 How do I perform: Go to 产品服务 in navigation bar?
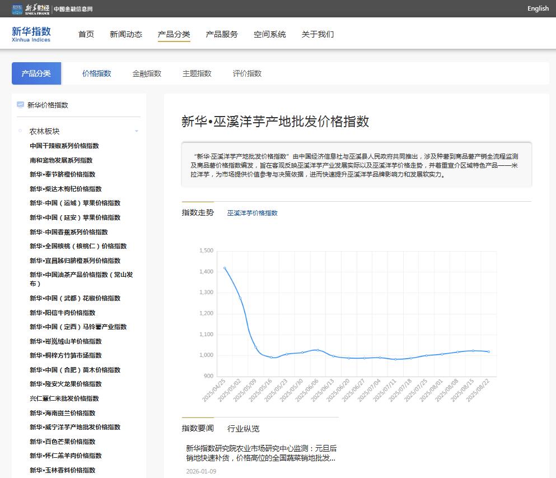coord(222,34)
